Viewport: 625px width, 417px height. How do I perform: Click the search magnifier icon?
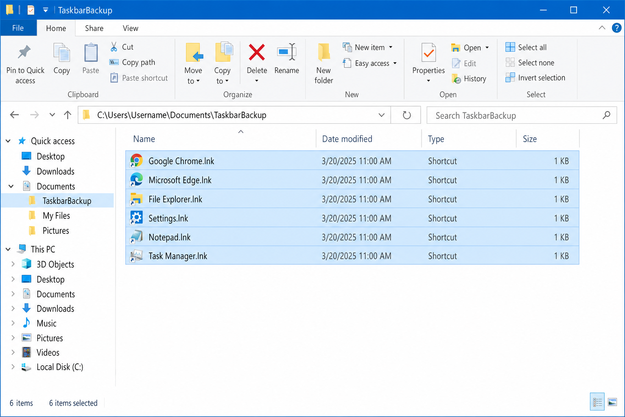[x=606, y=115]
